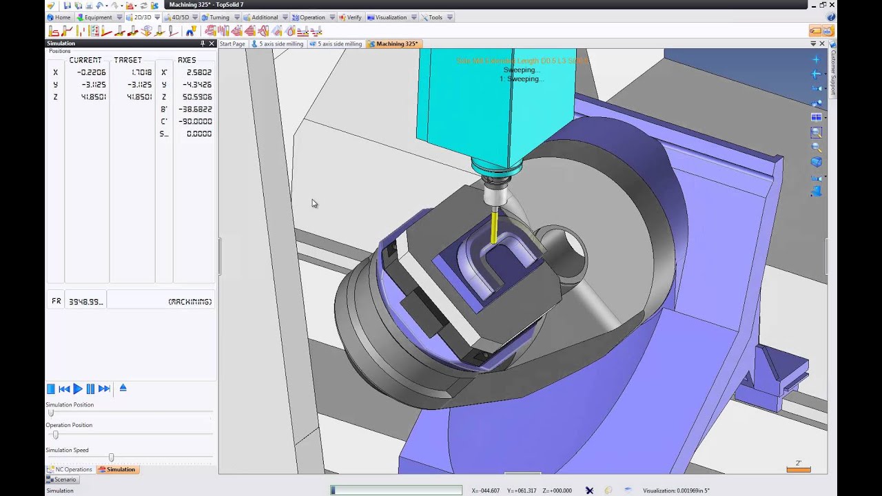
Task: Expand the Visualization dropdown arrow
Action: 414,17
